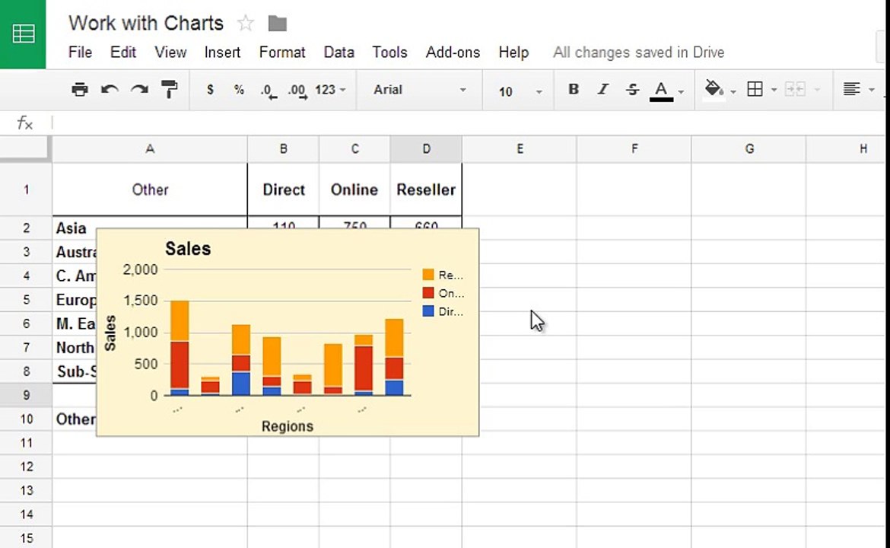Toggle italic formatting
This screenshot has width=890, height=548.
pyautogui.click(x=602, y=89)
